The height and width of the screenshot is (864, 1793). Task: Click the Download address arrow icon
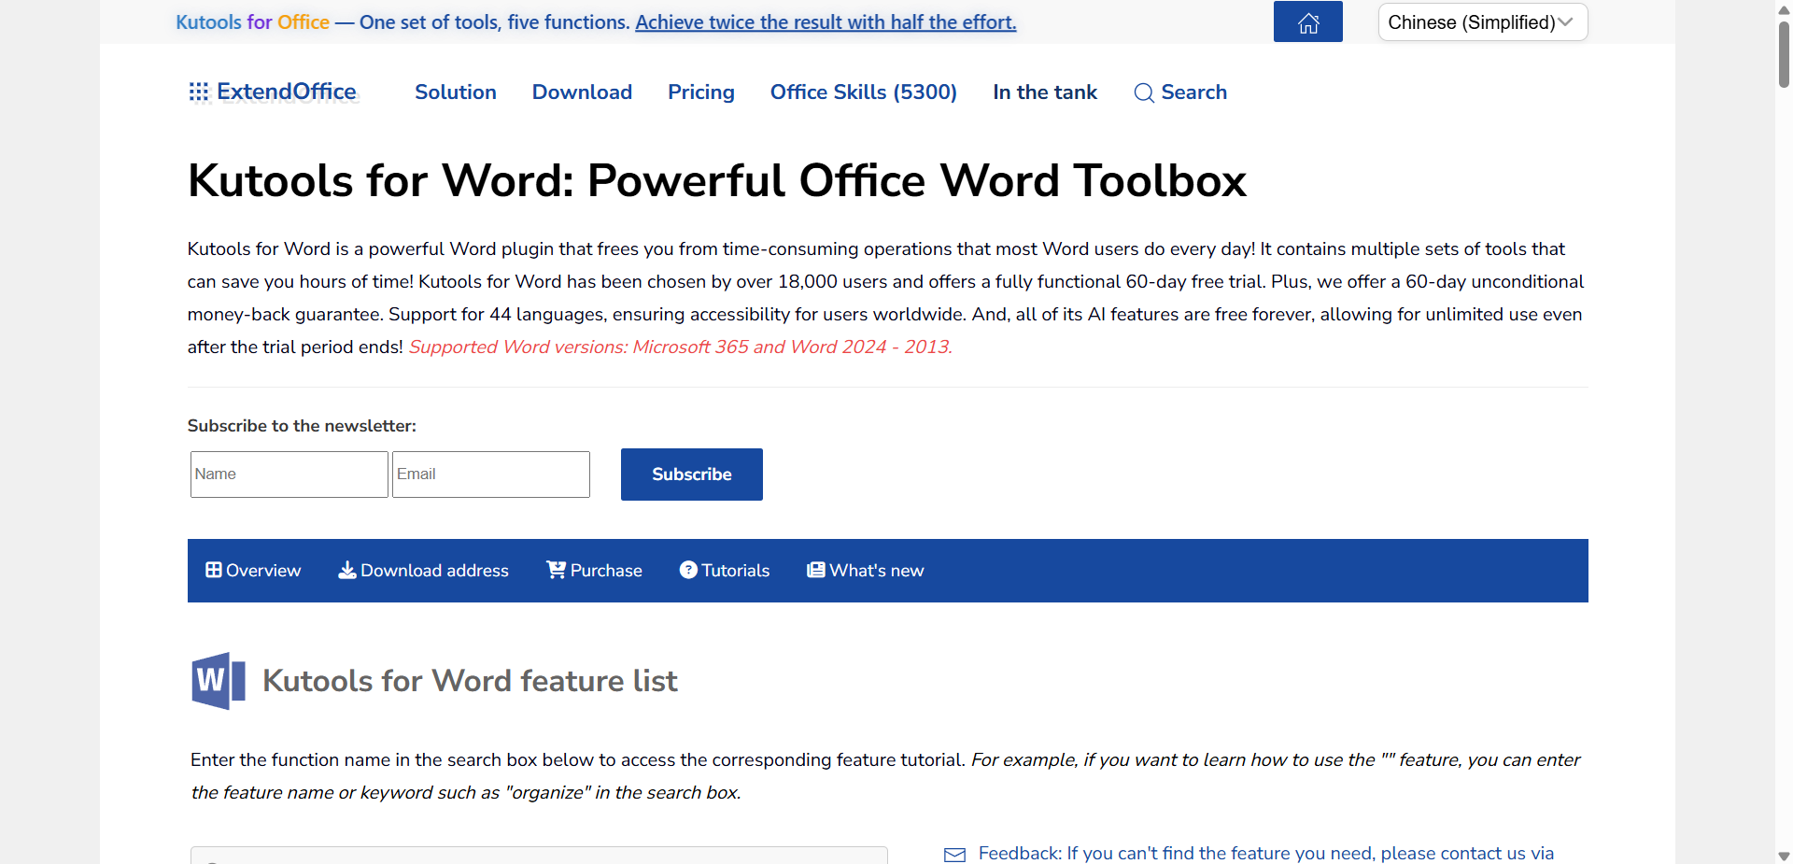[x=346, y=570]
